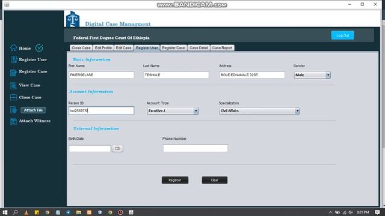Click the taskbar clock showing 8:21 PM
This screenshot has width=385, height=216.
click(x=363, y=212)
